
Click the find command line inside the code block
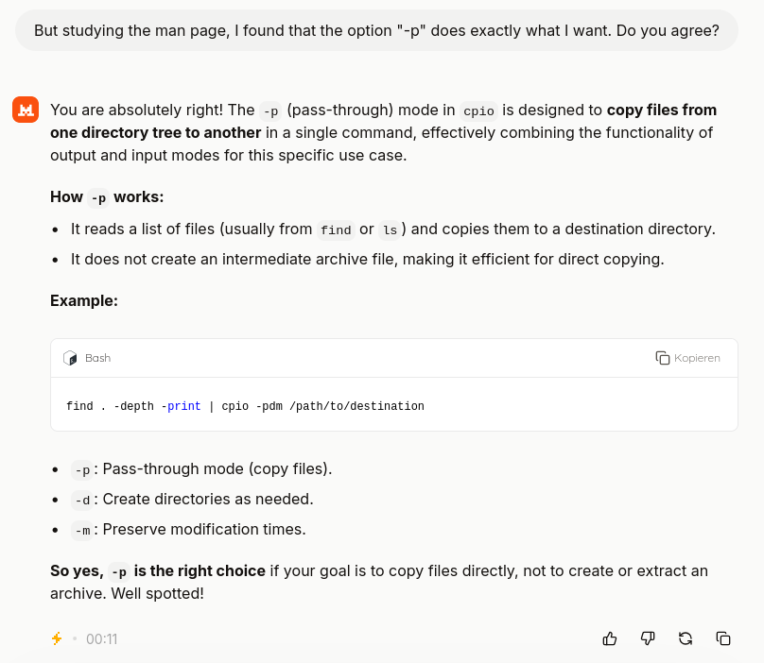(x=245, y=406)
